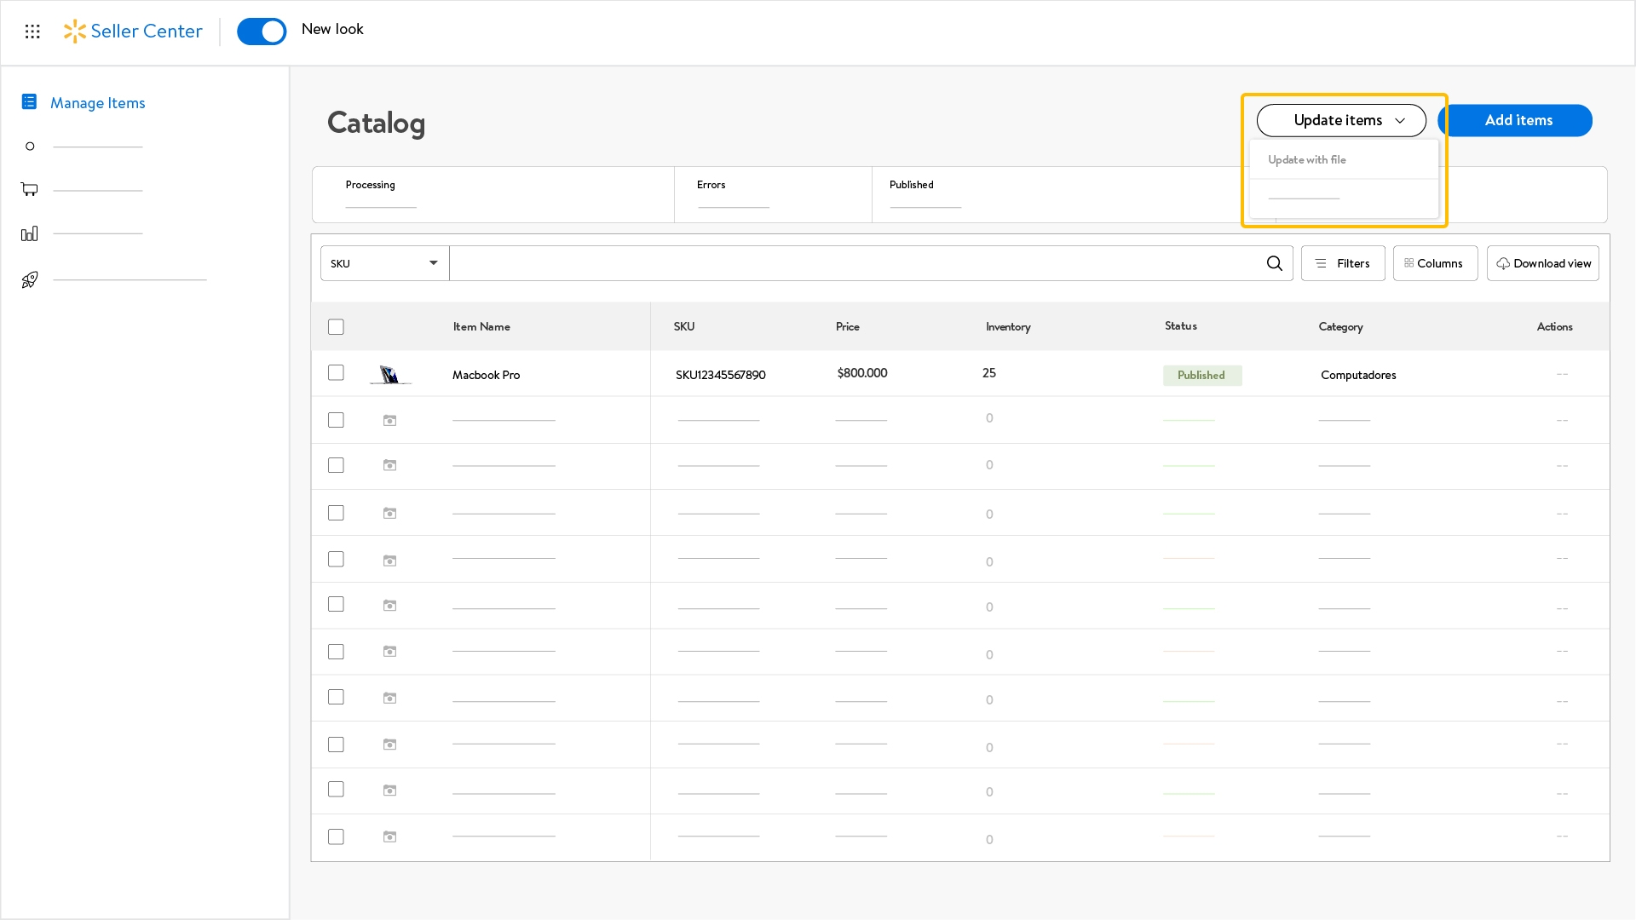Switch to the Errors tab
The width and height of the screenshot is (1636, 920).
coord(711,185)
